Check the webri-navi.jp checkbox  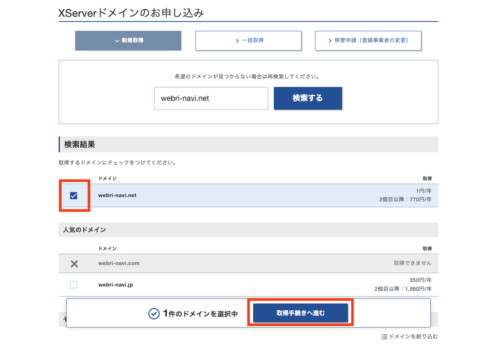(74, 285)
